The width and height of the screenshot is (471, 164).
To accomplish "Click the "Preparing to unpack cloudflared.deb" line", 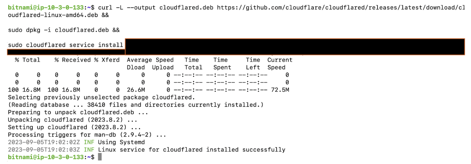I will pyautogui.click(x=78, y=113).
